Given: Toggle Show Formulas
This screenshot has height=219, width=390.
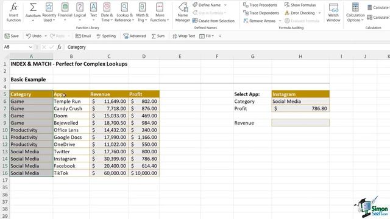Looking at the screenshot, I should click(x=300, y=5).
